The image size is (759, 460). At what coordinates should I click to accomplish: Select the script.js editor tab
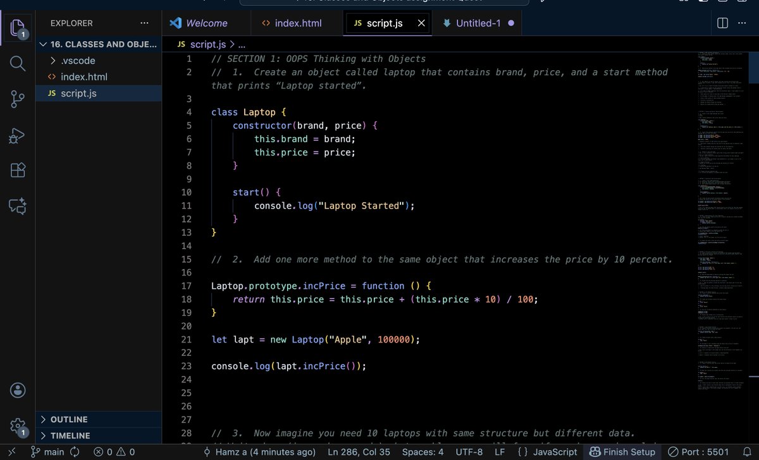tap(386, 23)
